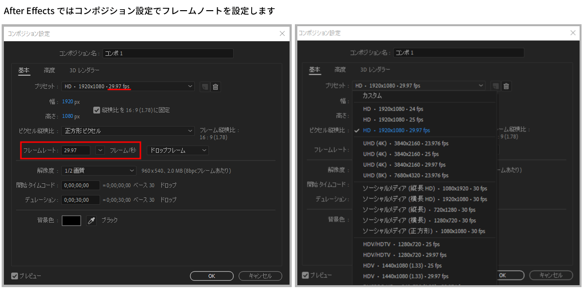Screen dimensions: 583x291
Task: Click 開始タイムコード 0;00;00;00 field
Action: (x=81, y=185)
